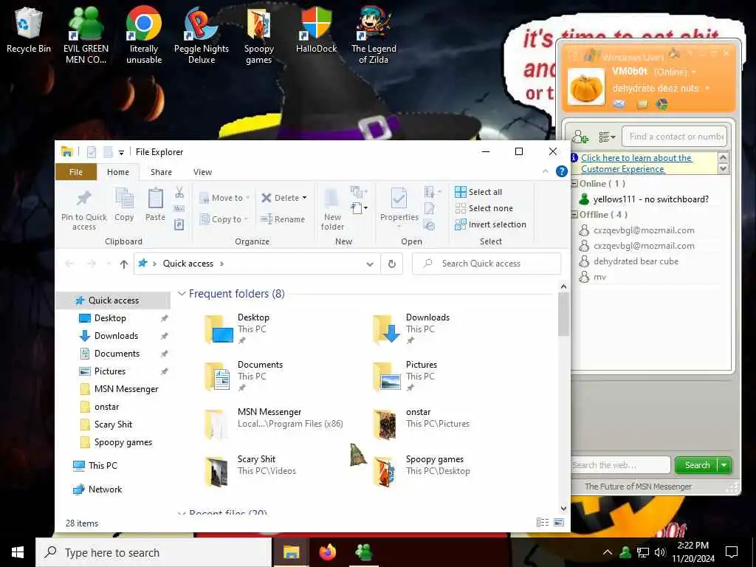This screenshot has height=567, width=756.
Task: Select Quick access in navigation pane
Action: coord(113,300)
